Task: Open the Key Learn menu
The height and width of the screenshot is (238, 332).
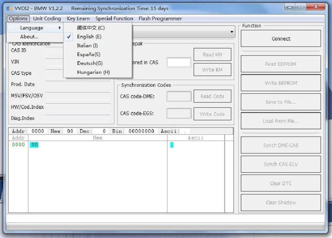Action: (x=78, y=18)
